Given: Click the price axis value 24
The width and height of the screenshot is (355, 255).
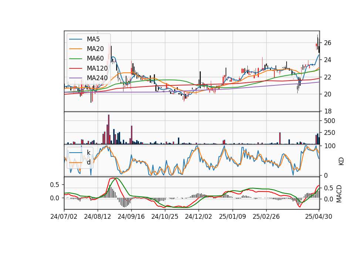Looking at the screenshot, I should [x=328, y=60].
